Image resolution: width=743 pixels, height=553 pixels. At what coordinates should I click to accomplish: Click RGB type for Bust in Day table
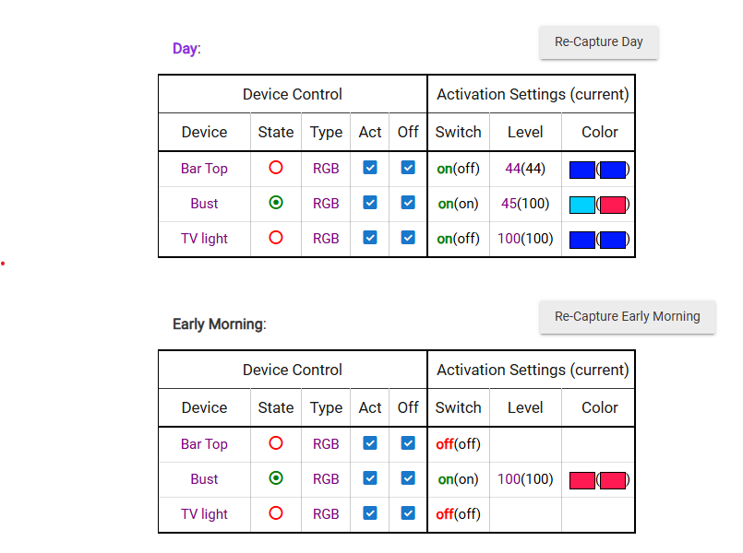[x=326, y=204]
